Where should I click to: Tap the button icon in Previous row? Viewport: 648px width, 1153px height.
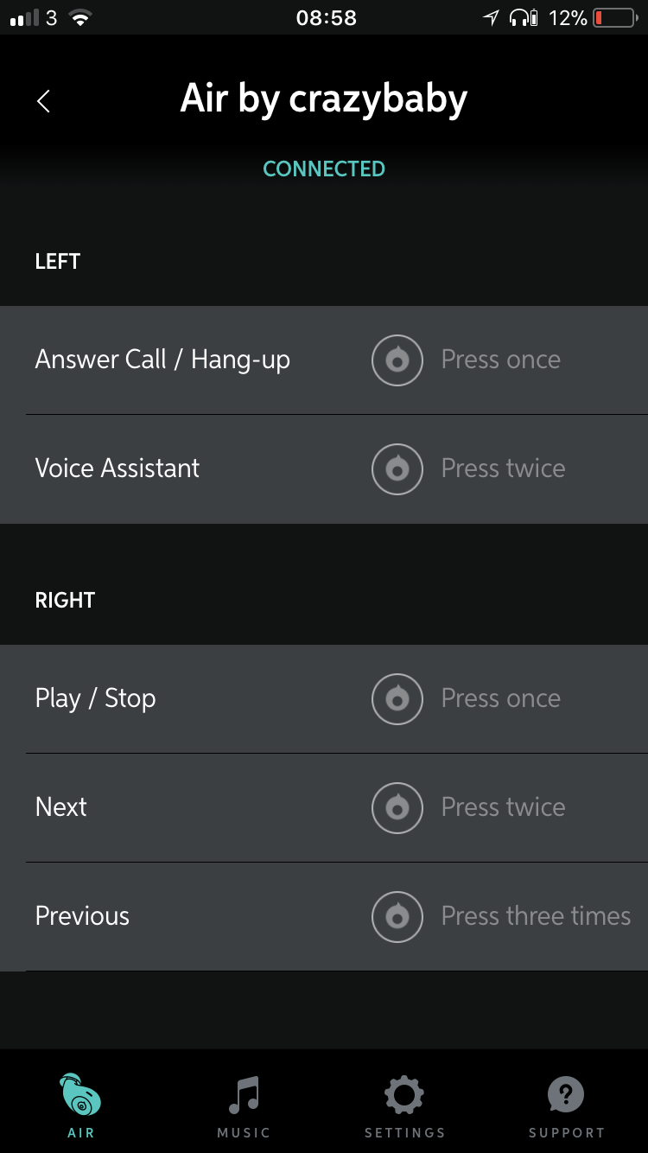(397, 917)
